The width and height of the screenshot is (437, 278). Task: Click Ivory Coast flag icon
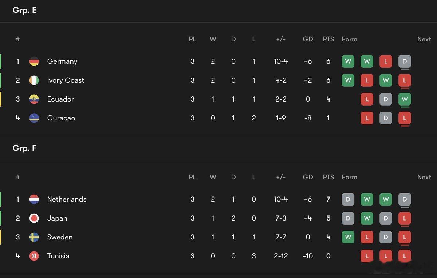tap(34, 80)
